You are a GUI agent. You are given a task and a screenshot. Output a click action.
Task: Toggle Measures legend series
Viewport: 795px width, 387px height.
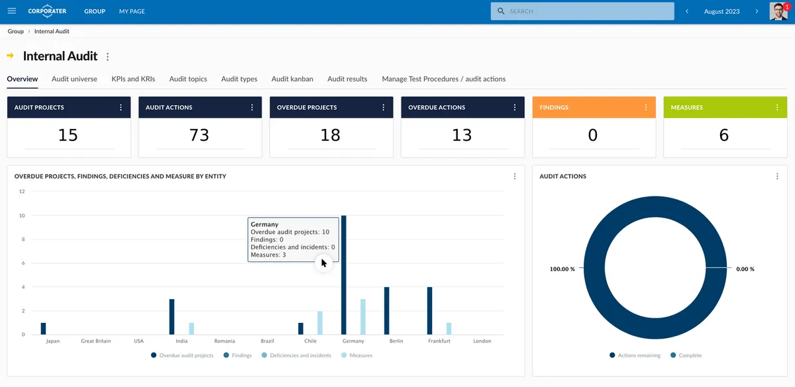(356, 355)
